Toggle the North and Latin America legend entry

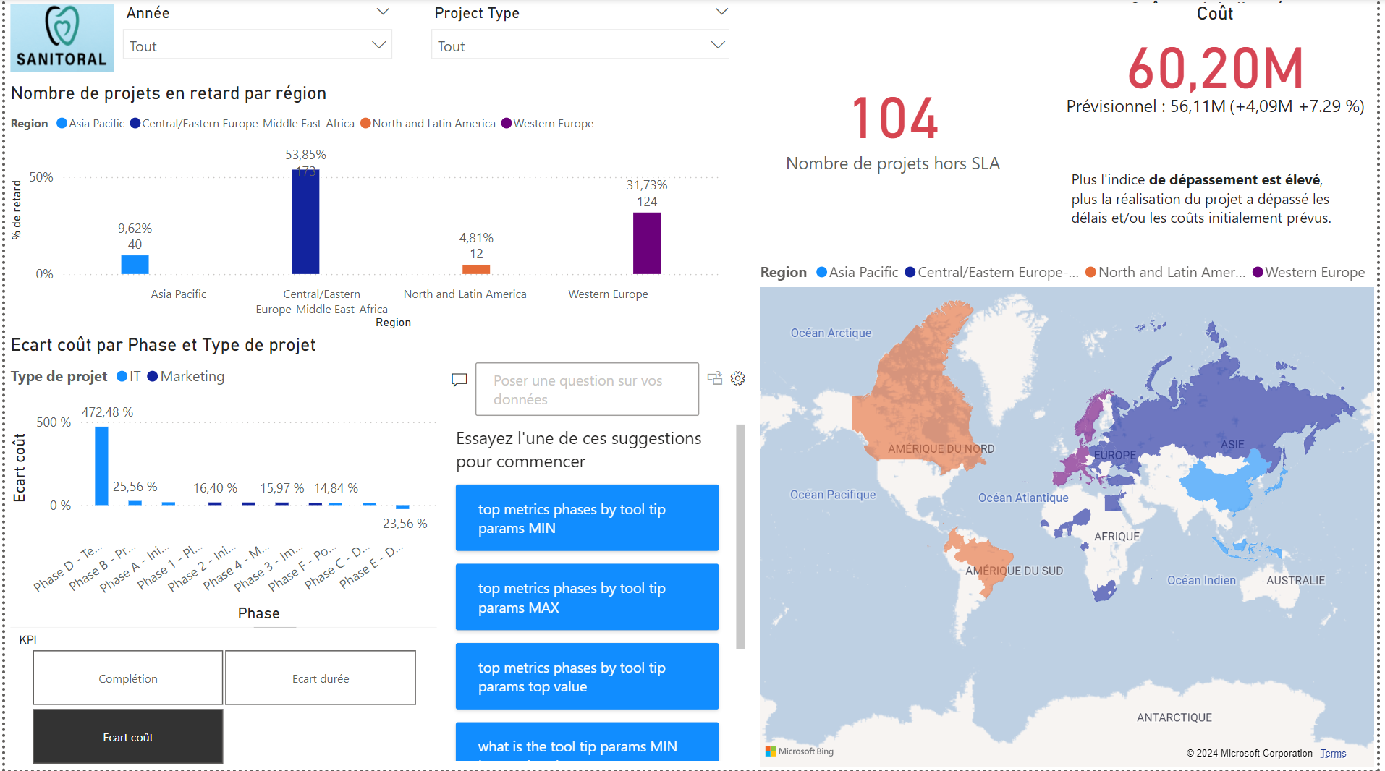coord(365,123)
